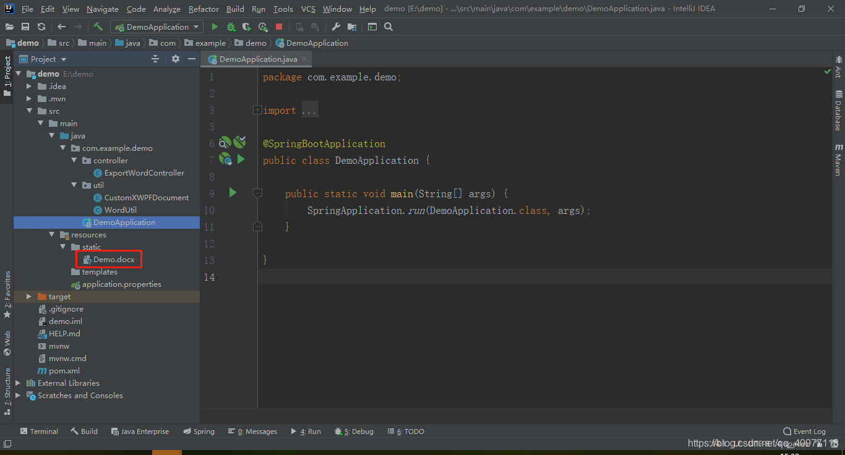845x455 pixels.
Task: Open the Ant side panel
Action: 839,66
